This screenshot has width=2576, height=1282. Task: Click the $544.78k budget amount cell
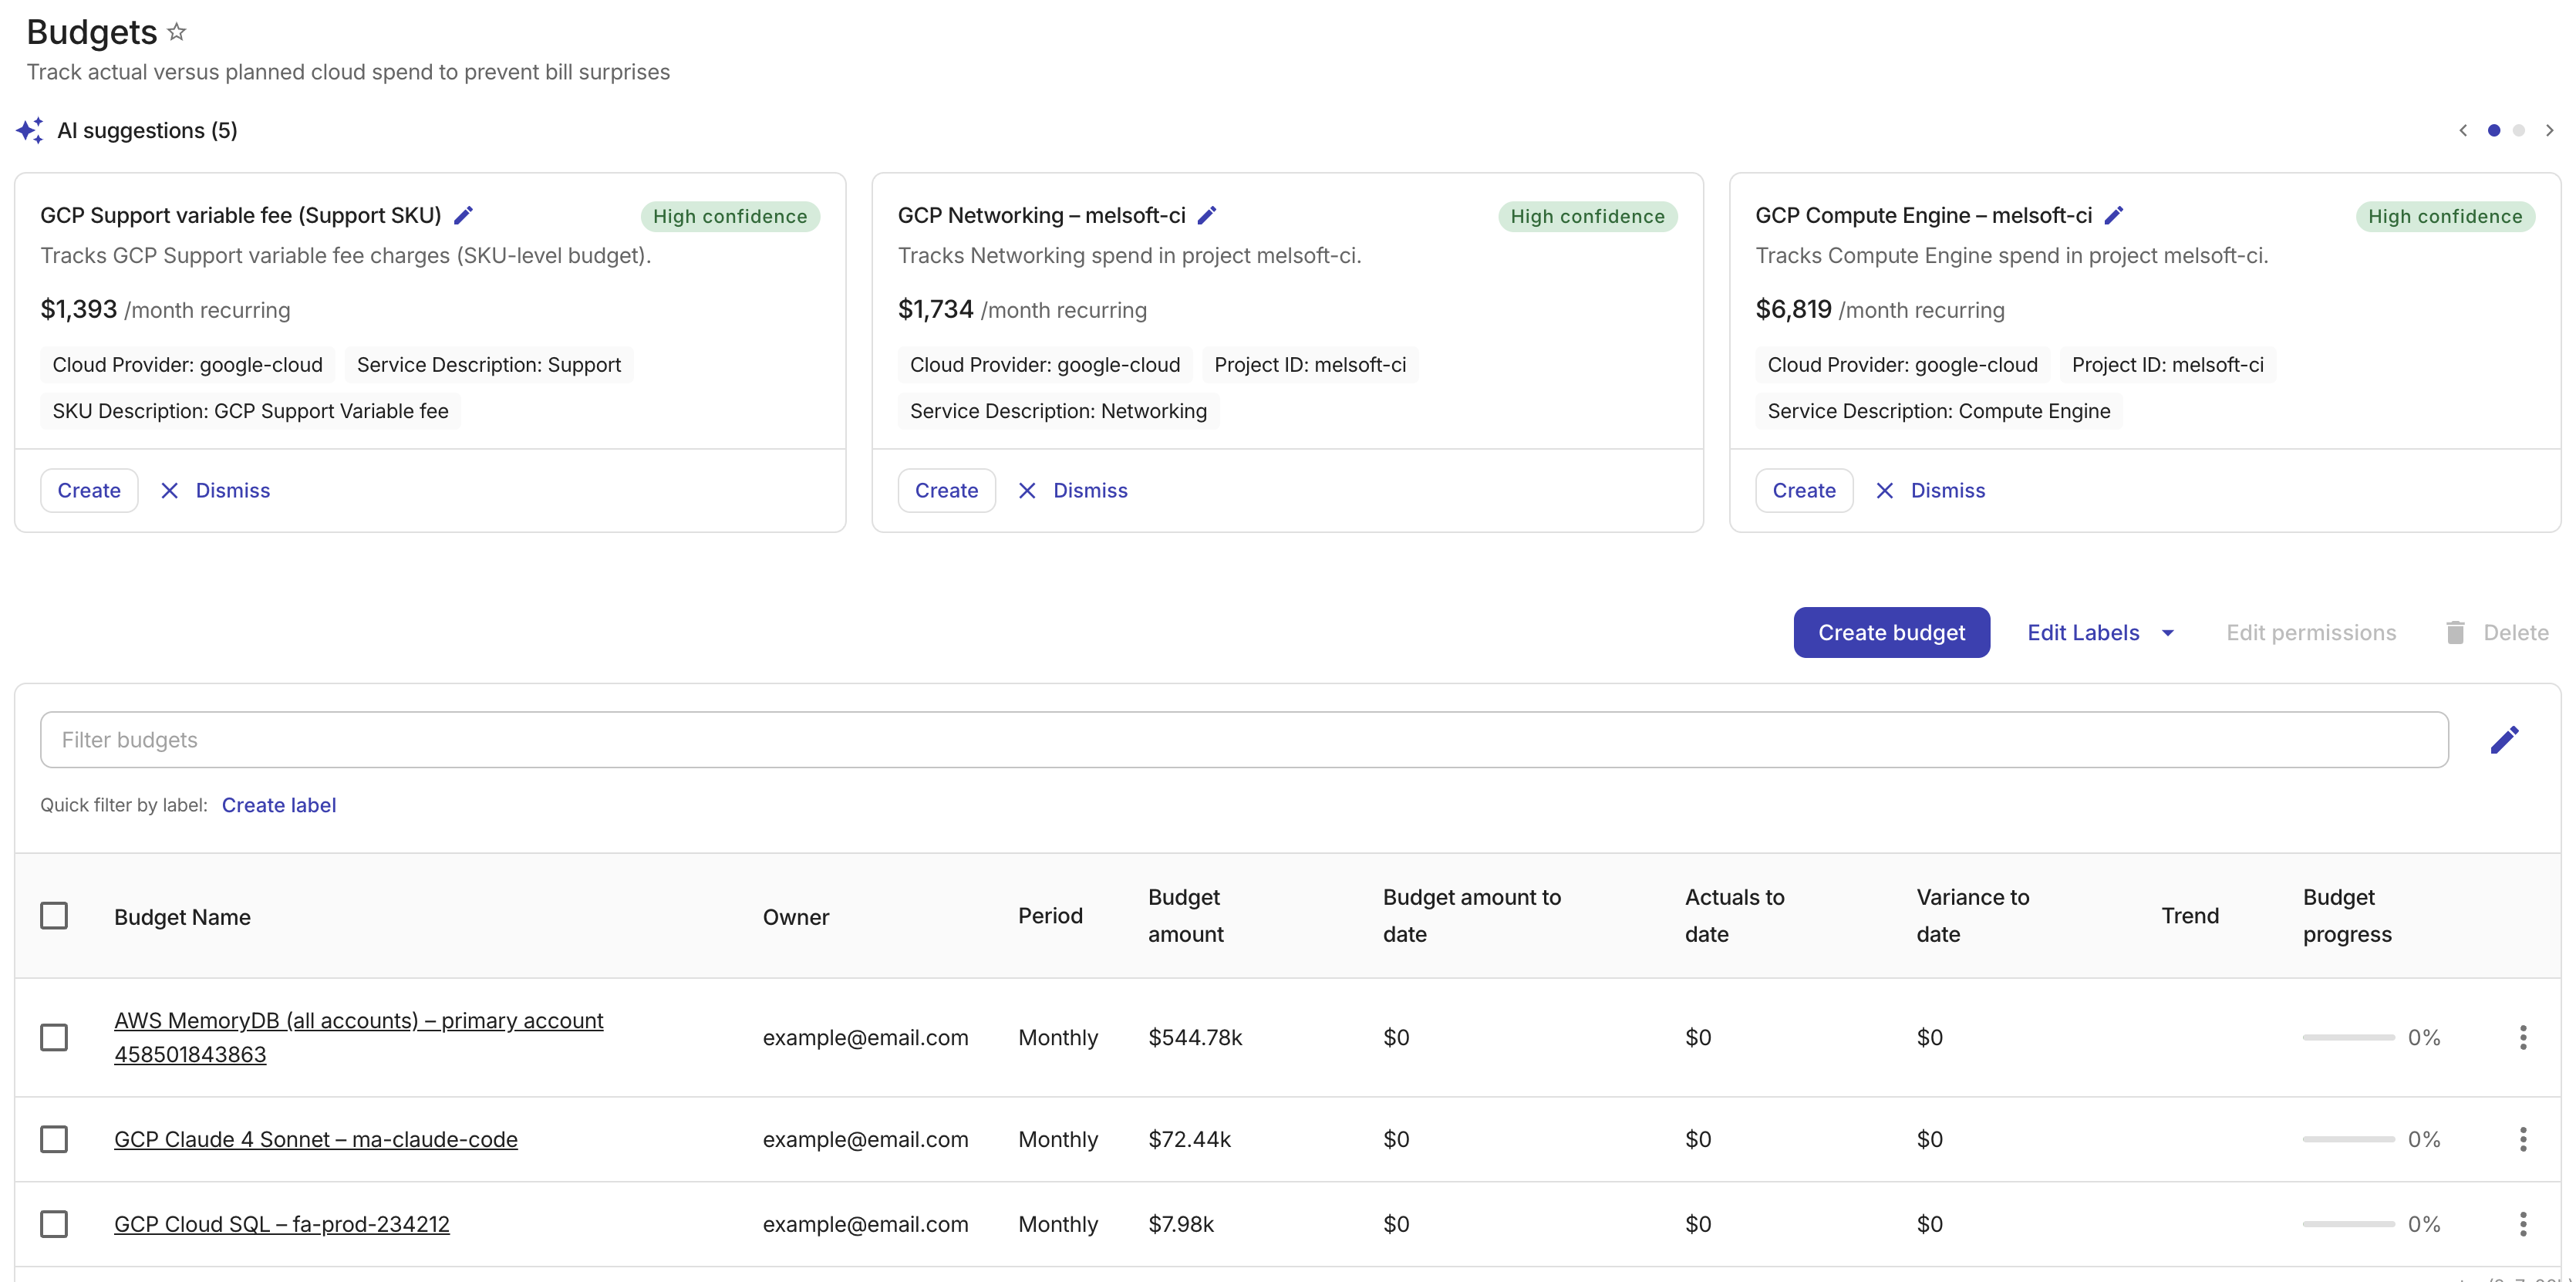click(x=1195, y=1037)
